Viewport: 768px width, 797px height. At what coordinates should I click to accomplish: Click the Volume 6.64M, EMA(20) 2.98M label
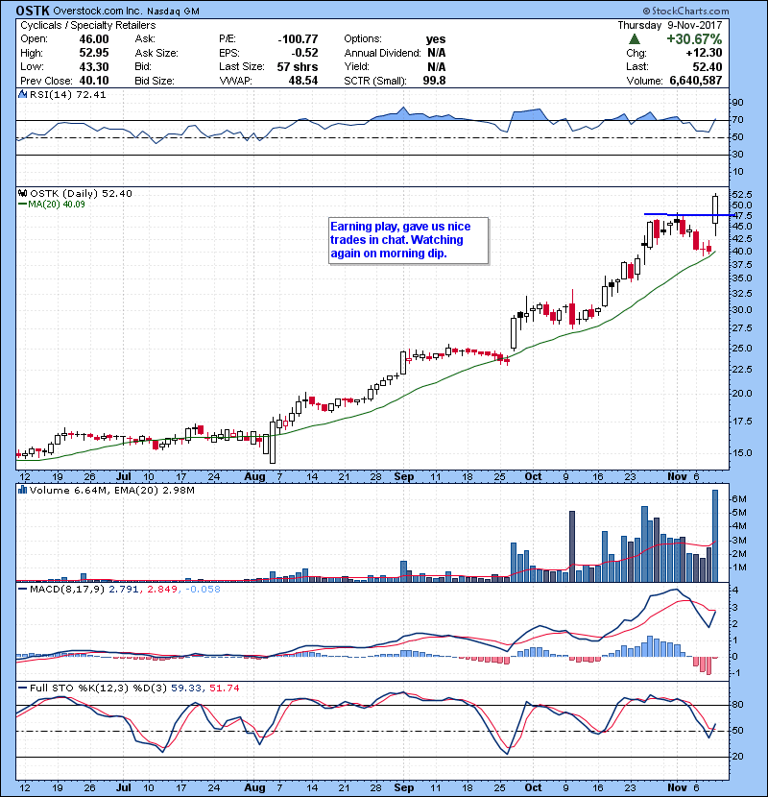(111, 490)
